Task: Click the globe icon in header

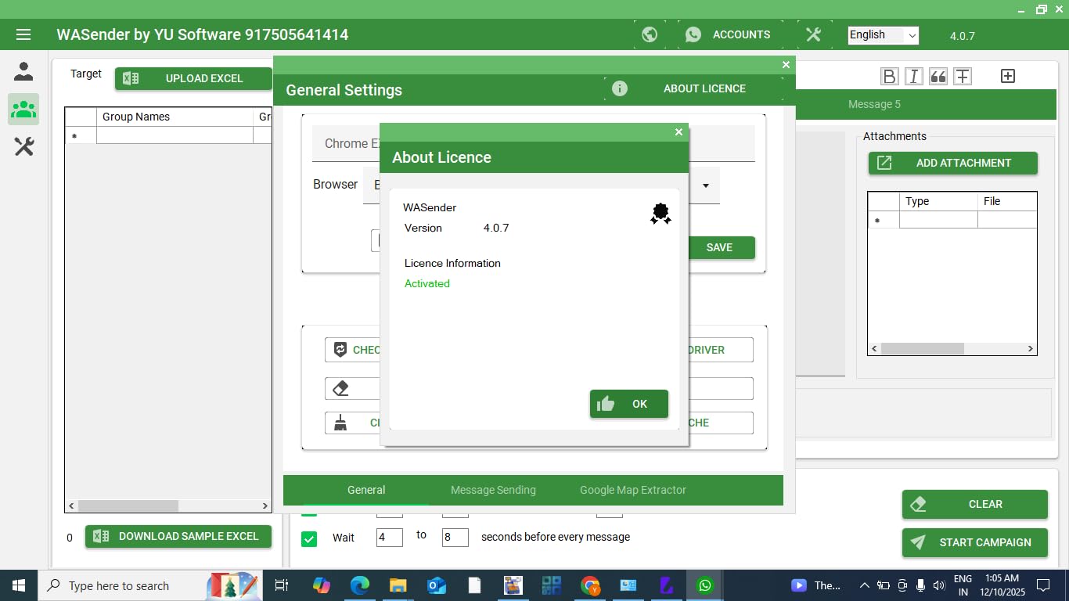Action: (649, 34)
